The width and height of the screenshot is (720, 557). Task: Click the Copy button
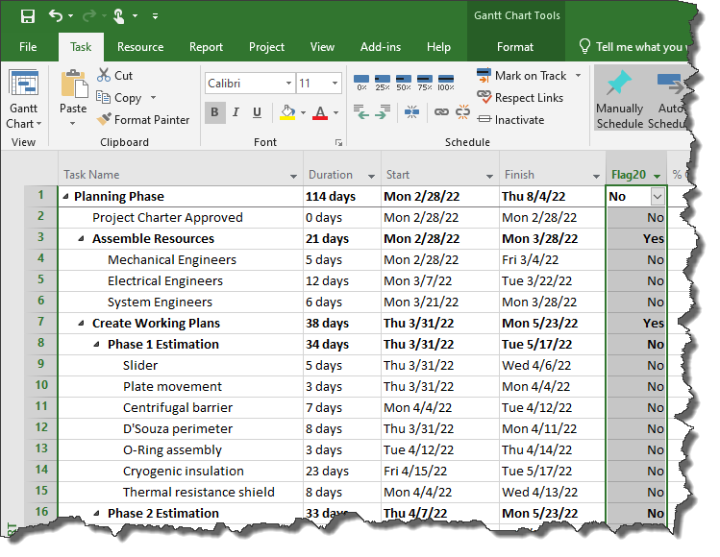[118, 98]
